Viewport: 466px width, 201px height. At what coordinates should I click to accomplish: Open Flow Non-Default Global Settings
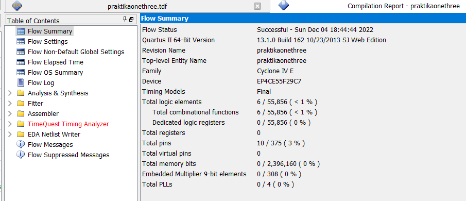pyautogui.click(x=76, y=52)
